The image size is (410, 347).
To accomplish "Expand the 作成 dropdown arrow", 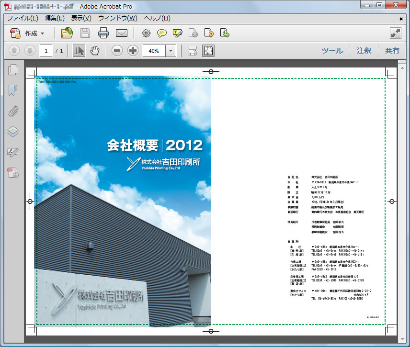I will click(42, 34).
